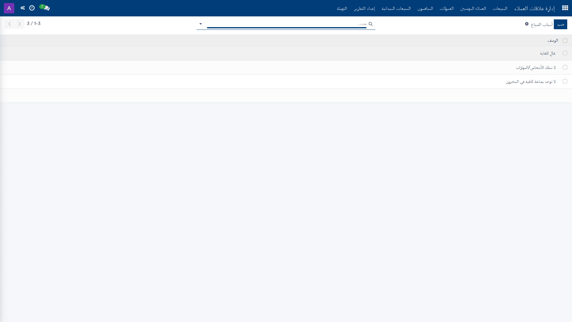Toggle the select-all checkbox in header
This screenshot has height=322, width=572.
click(565, 41)
